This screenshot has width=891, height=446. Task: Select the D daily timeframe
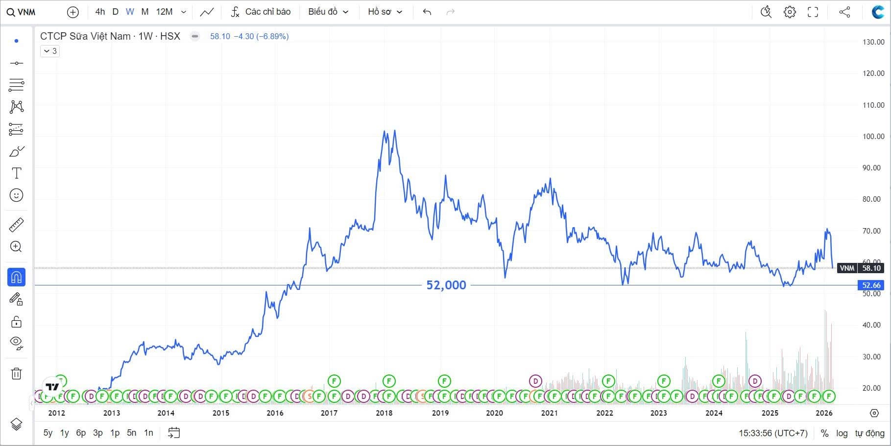coord(116,12)
